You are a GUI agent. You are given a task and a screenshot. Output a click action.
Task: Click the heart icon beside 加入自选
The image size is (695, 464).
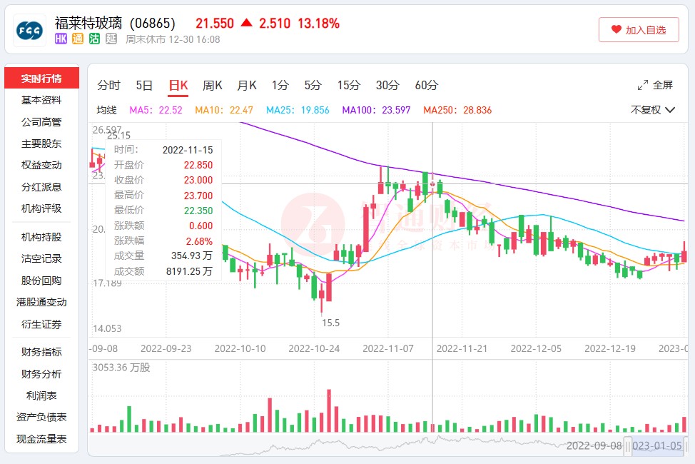(618, 29)
